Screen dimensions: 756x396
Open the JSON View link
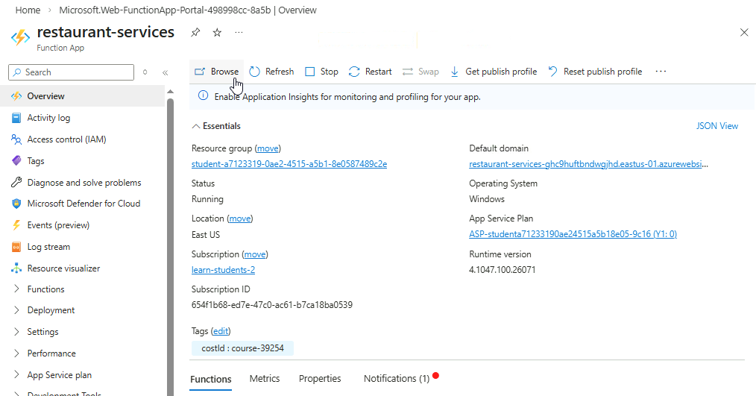(x=717, y=126)
